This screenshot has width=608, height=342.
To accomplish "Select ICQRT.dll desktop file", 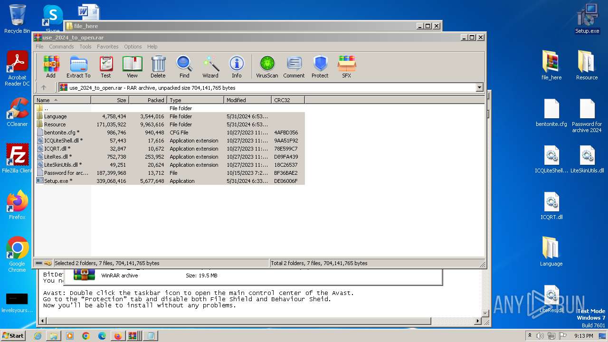I will tap(551, 206).
